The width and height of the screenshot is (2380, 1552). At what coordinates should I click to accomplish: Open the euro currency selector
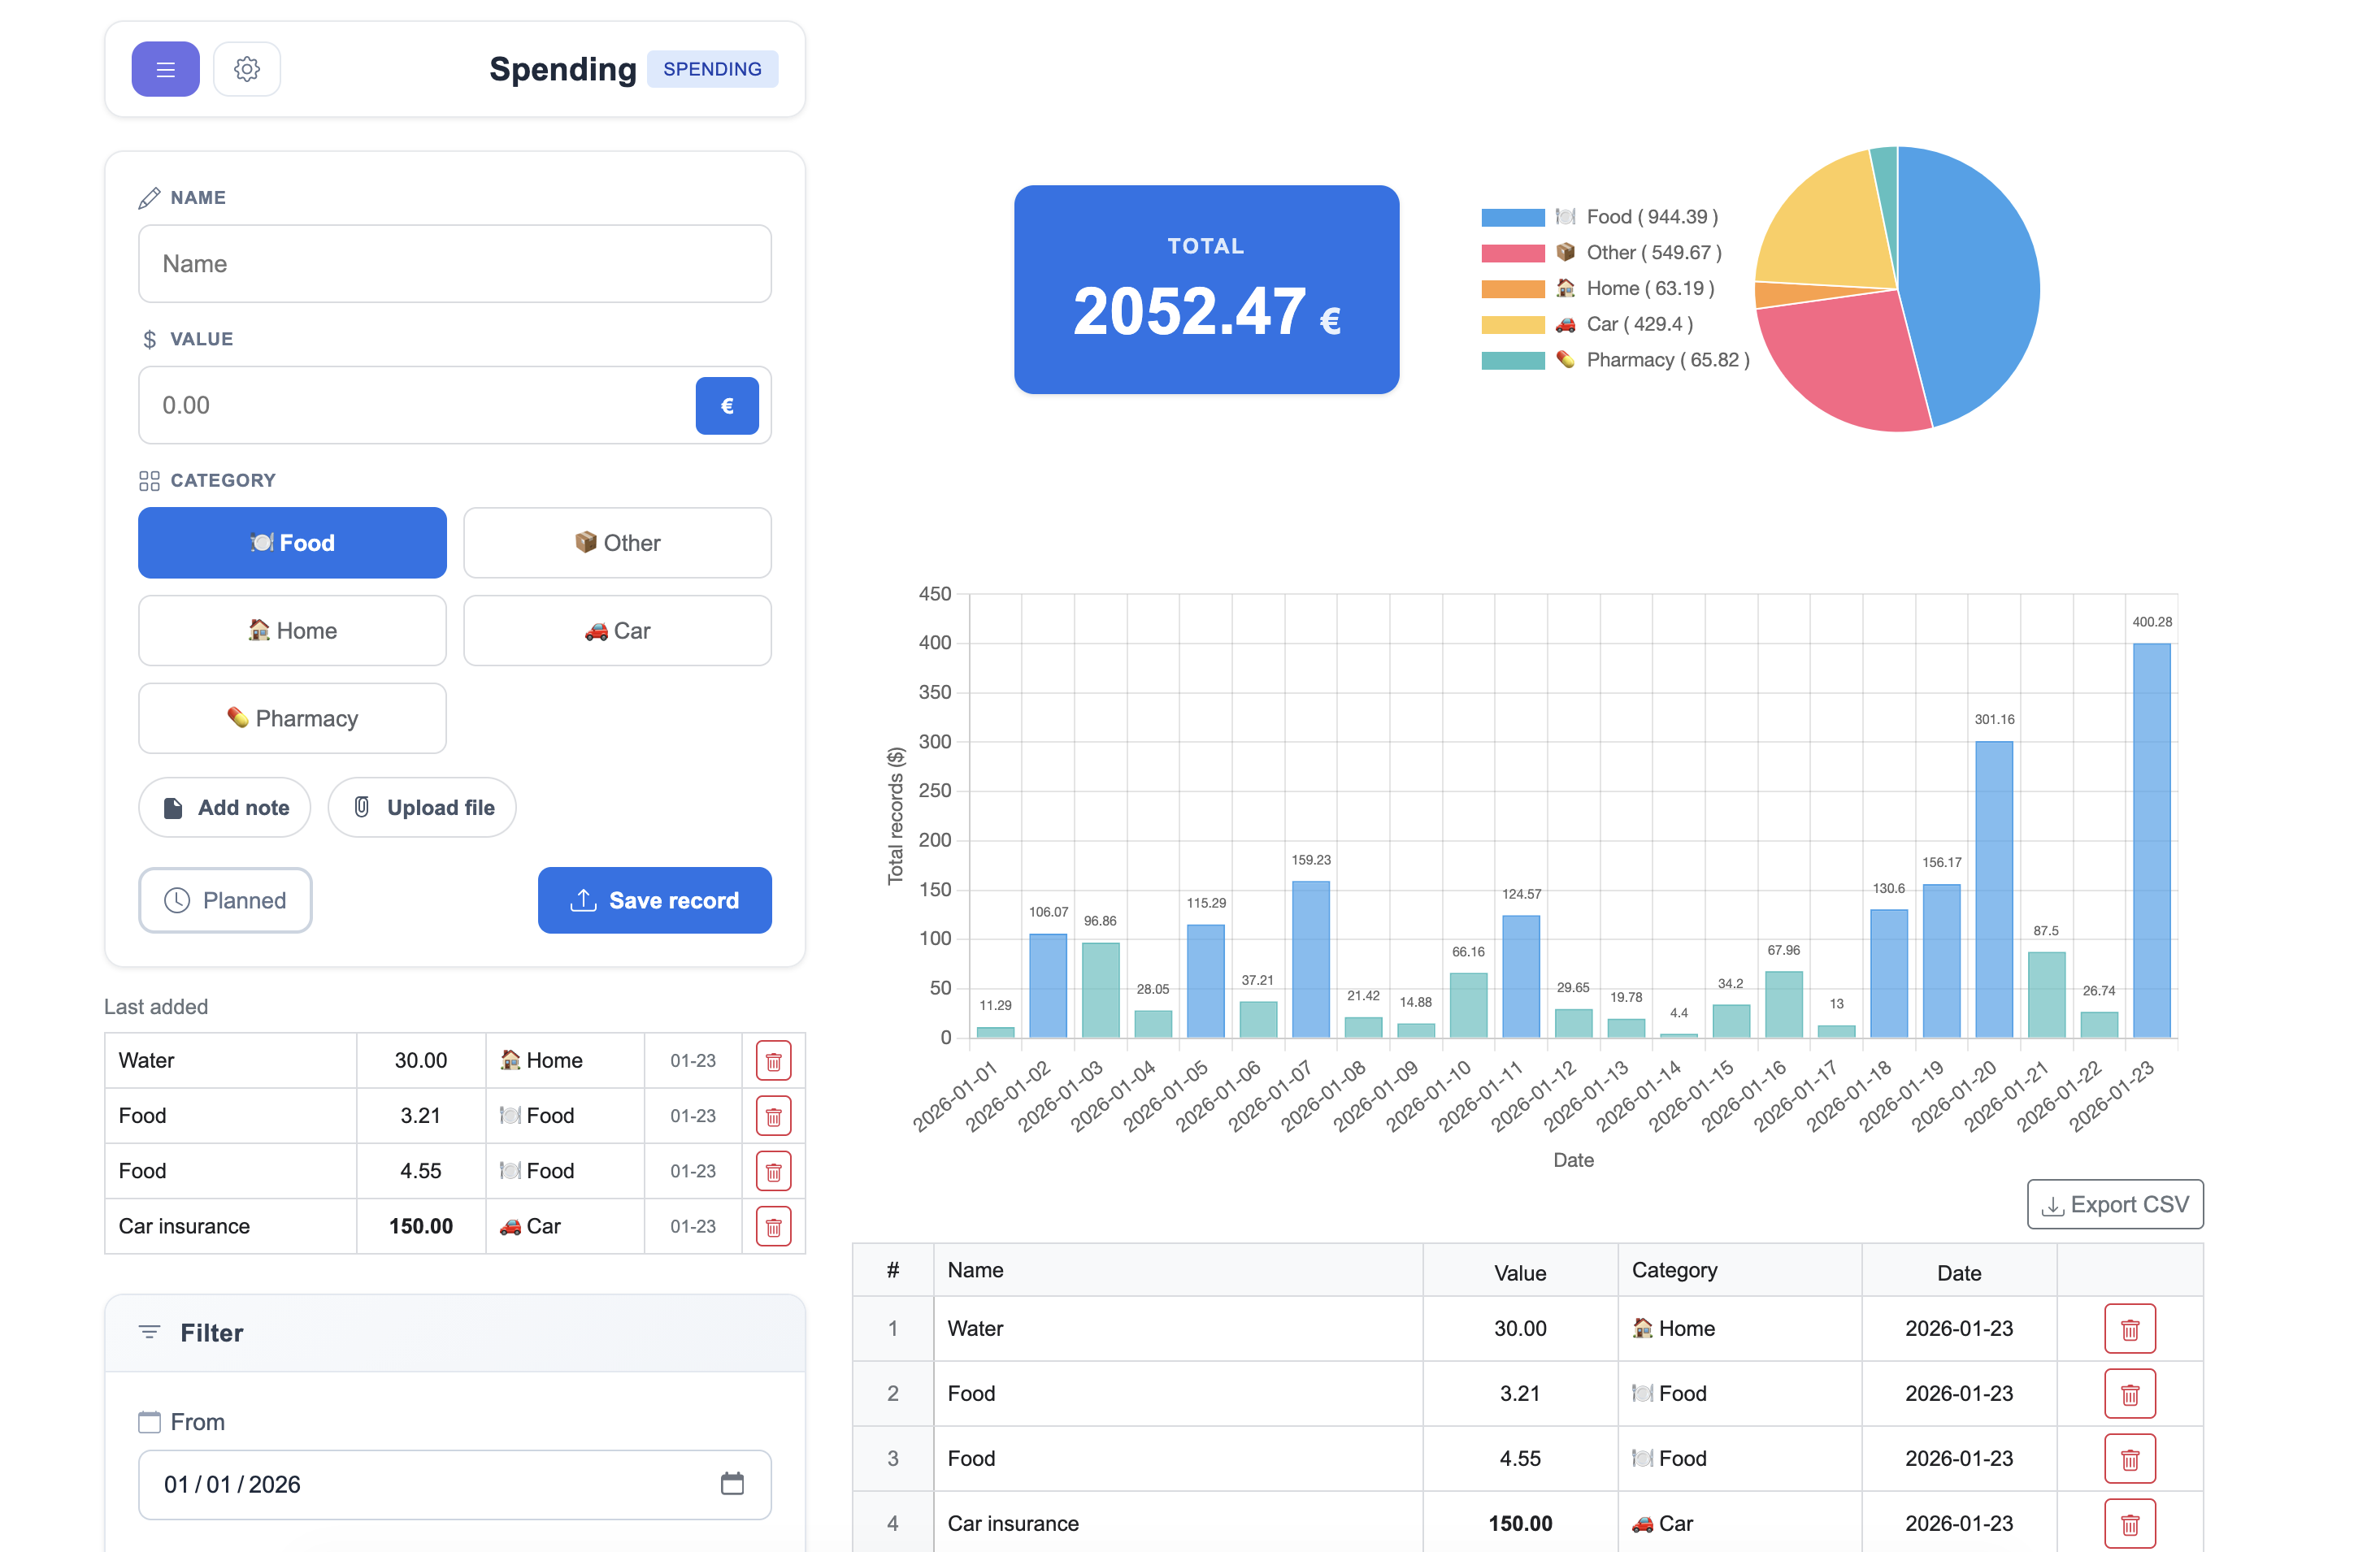(x=727, y=405)
